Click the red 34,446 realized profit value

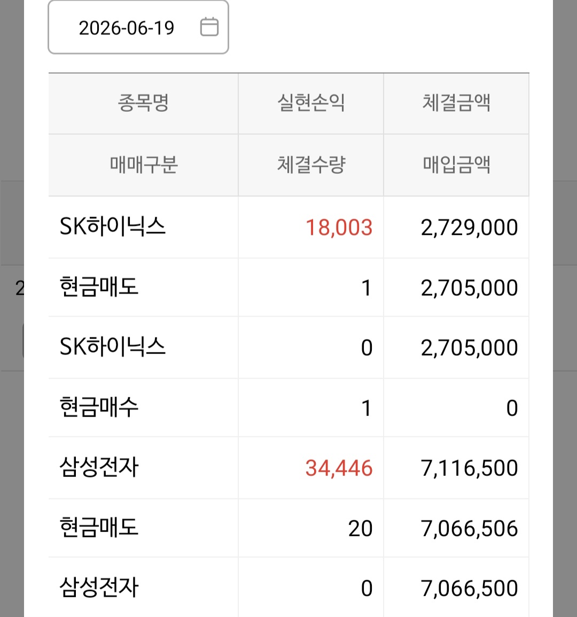339,468
